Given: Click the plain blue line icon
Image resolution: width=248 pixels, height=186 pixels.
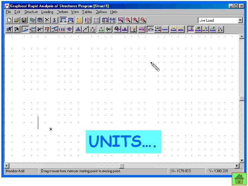Looking at the screenshot, I should 165,29.
